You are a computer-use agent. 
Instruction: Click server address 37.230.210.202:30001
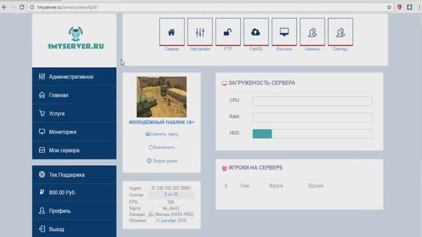coord(171,188)
